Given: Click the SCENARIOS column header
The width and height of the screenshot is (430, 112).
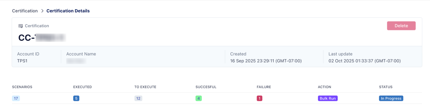Looking at the screenshot, I should (22, 87).
